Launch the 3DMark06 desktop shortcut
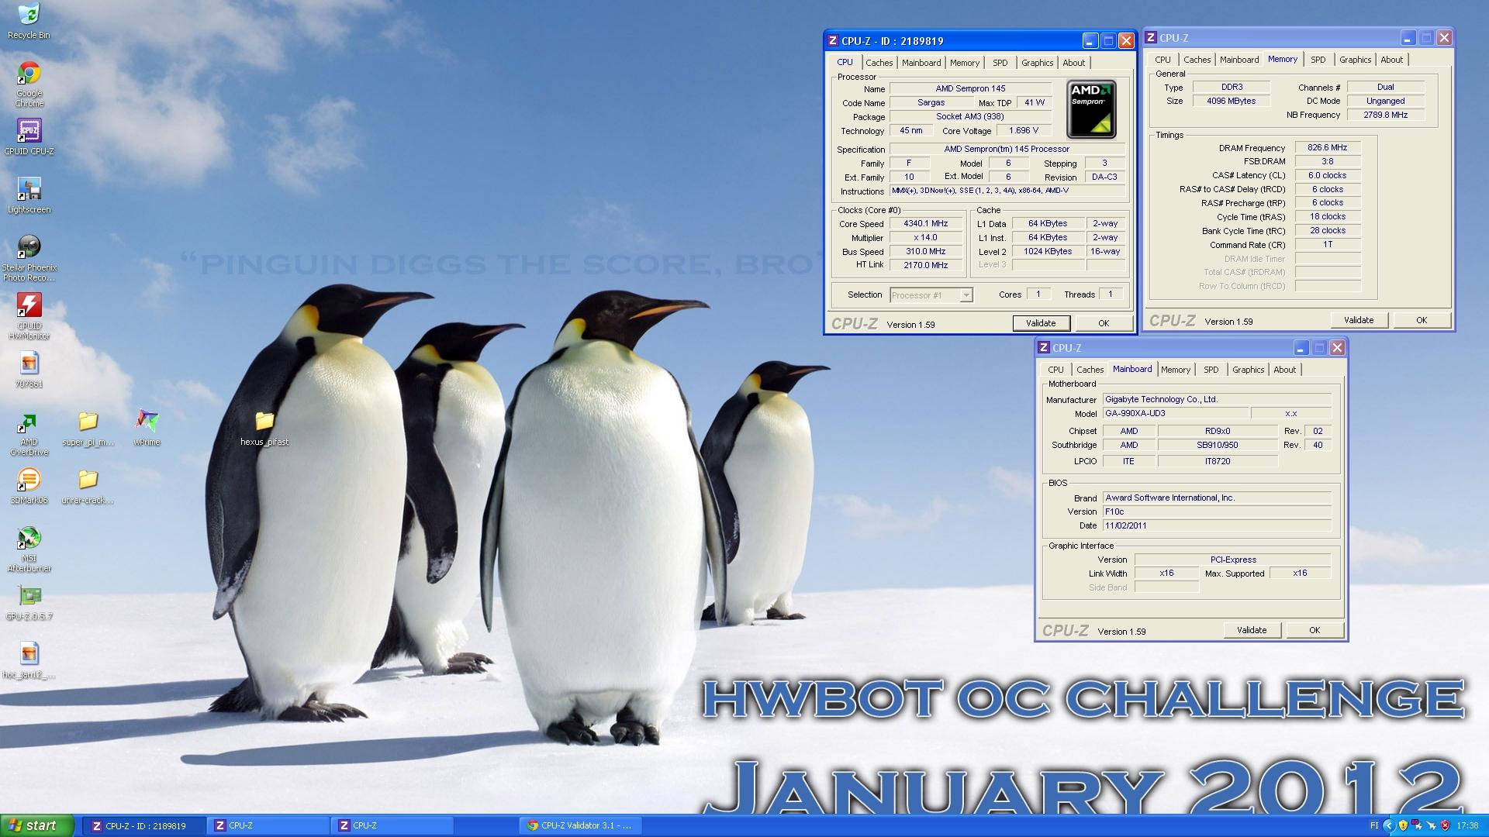The height and width of the screenshot is (837, 1489). pos(29,486)
